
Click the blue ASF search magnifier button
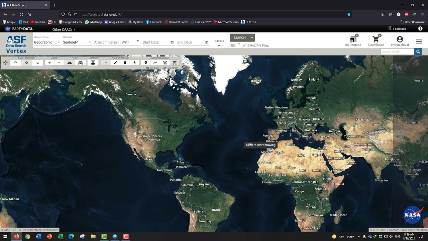tap(418, 52)
